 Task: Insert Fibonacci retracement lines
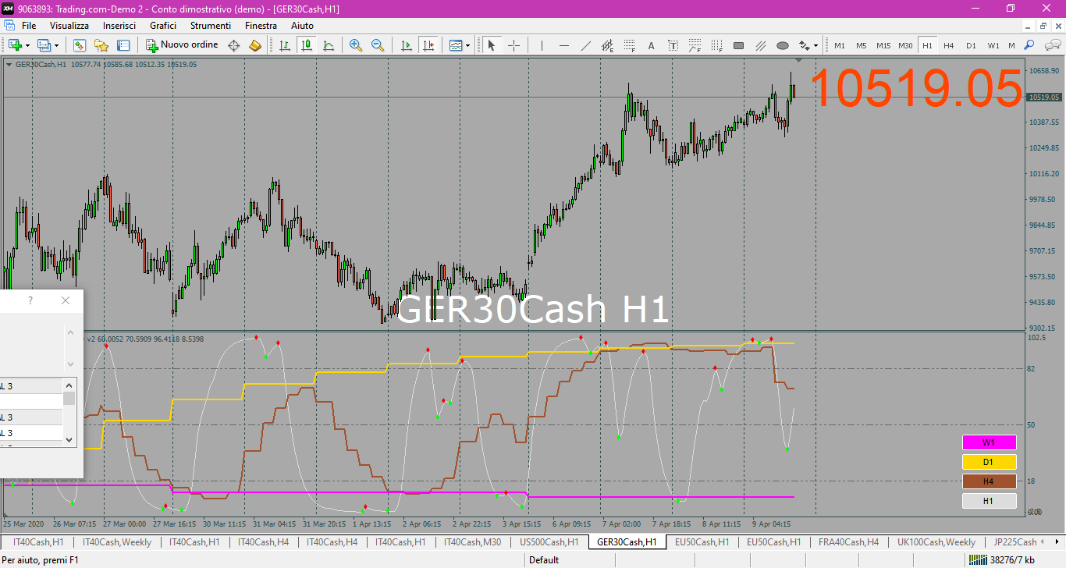(x=630, y=45)
